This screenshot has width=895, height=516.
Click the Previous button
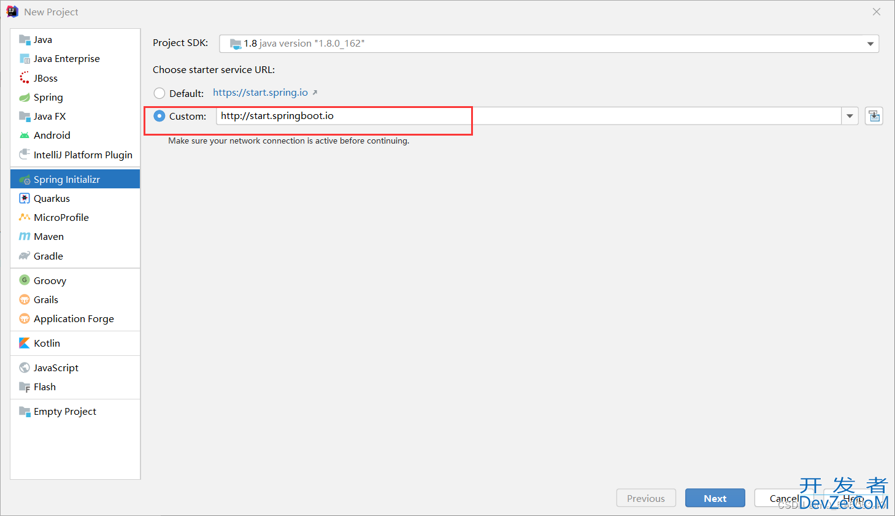click(646, 498)
